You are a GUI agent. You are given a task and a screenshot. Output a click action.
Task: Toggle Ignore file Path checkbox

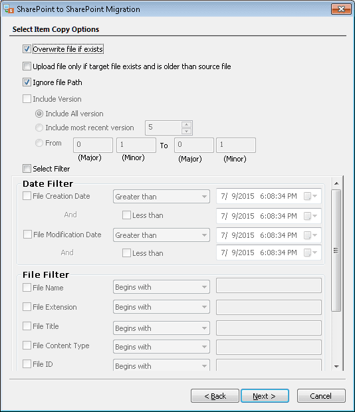[27, 82]
